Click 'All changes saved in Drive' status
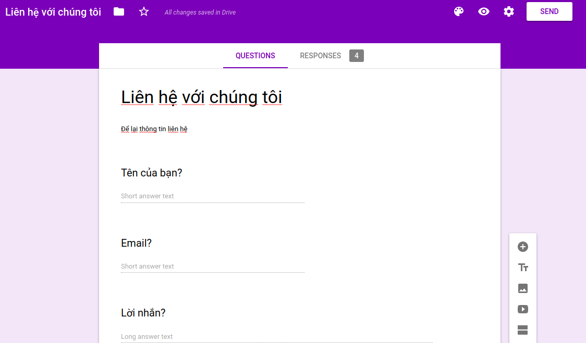 click(200, 12)
